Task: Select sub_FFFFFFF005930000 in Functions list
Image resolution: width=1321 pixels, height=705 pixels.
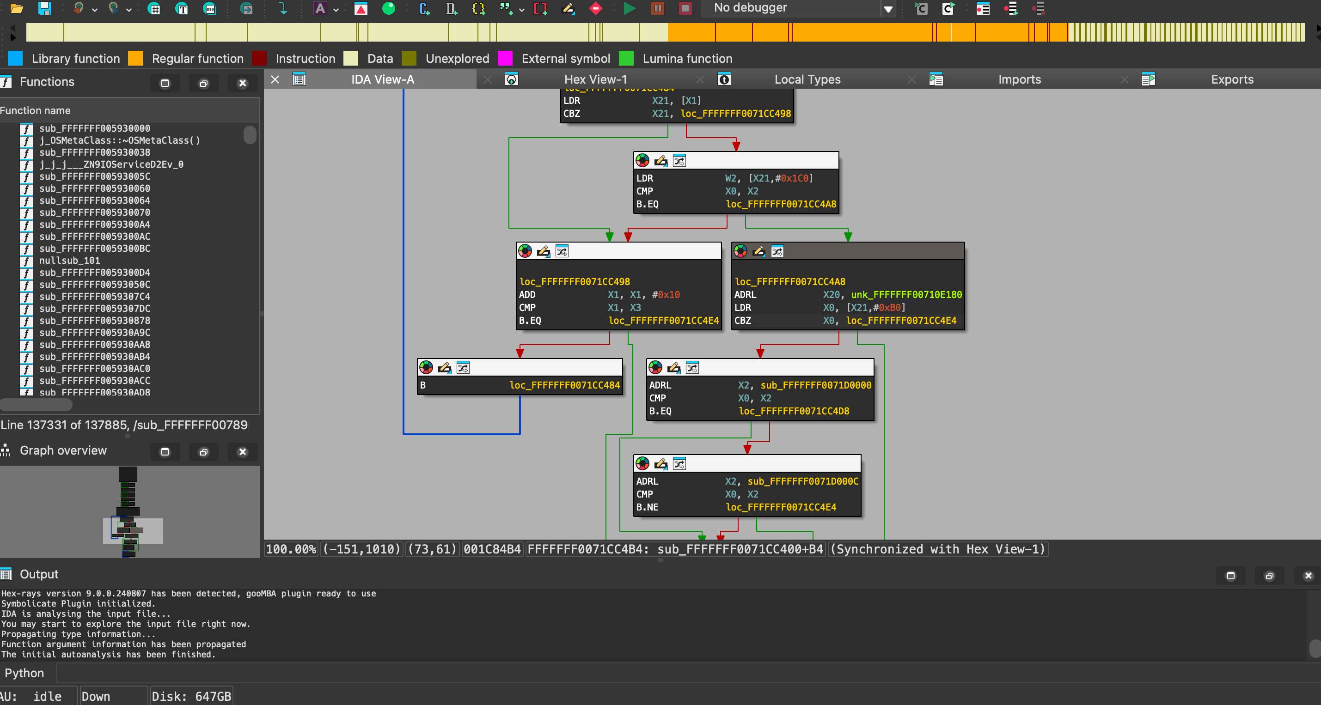Action: (x=94, y=128)
